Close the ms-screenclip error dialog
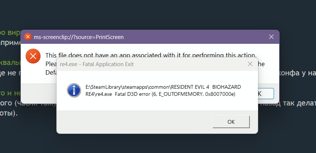The width and height of the screenshot is (316, 153). click(x=271, y=37)
